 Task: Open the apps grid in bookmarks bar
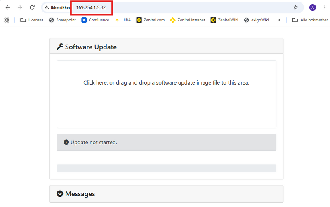[7, 20]
